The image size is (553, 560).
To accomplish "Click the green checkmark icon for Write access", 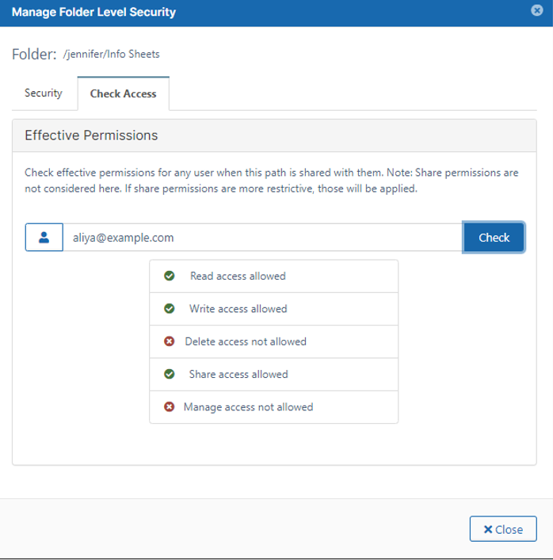I will pos(169,309).
